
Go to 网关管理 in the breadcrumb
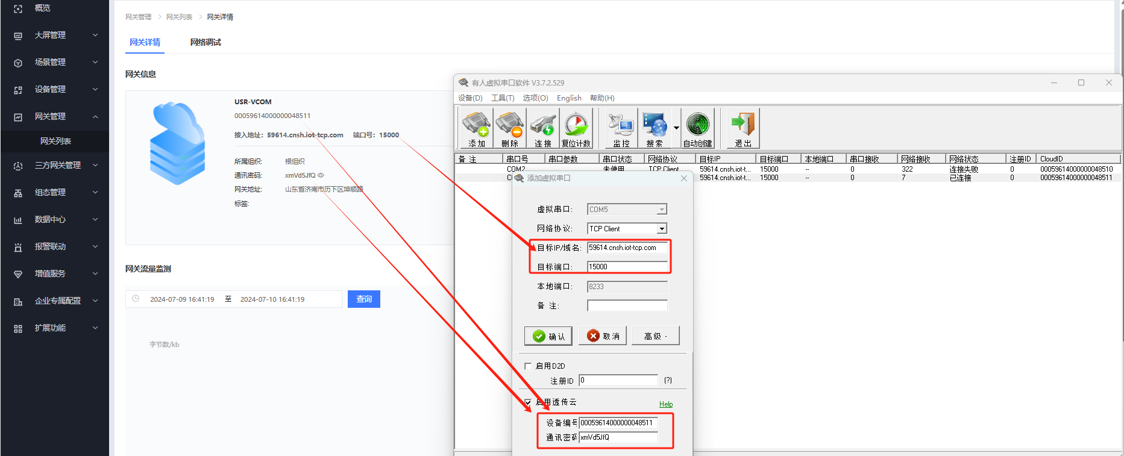point(139,17)
